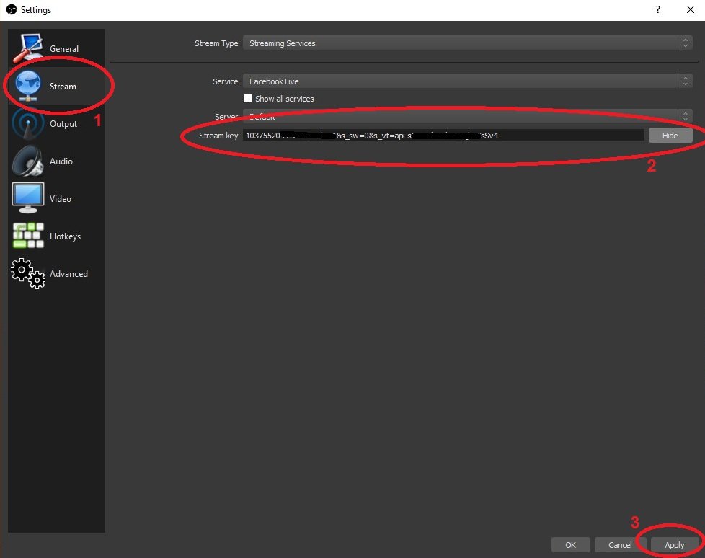
Task: Select the Output antenna icon
Action: (27, 122)
